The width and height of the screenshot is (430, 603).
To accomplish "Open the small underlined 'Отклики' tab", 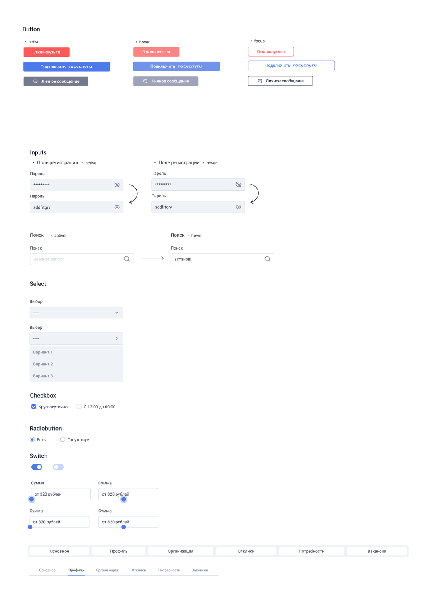I will click(x=139, y=570).
